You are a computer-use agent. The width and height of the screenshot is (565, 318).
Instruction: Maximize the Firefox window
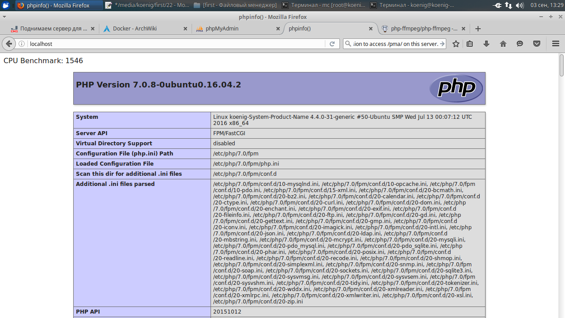point(551,17)
